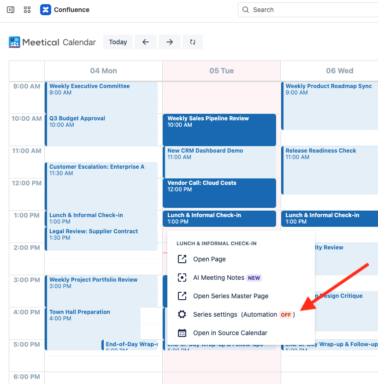Viewport: 378px width, 384px height.
Task: Open Wednesday's Lunch & Informal Check-in event
Action: point(330,219)
